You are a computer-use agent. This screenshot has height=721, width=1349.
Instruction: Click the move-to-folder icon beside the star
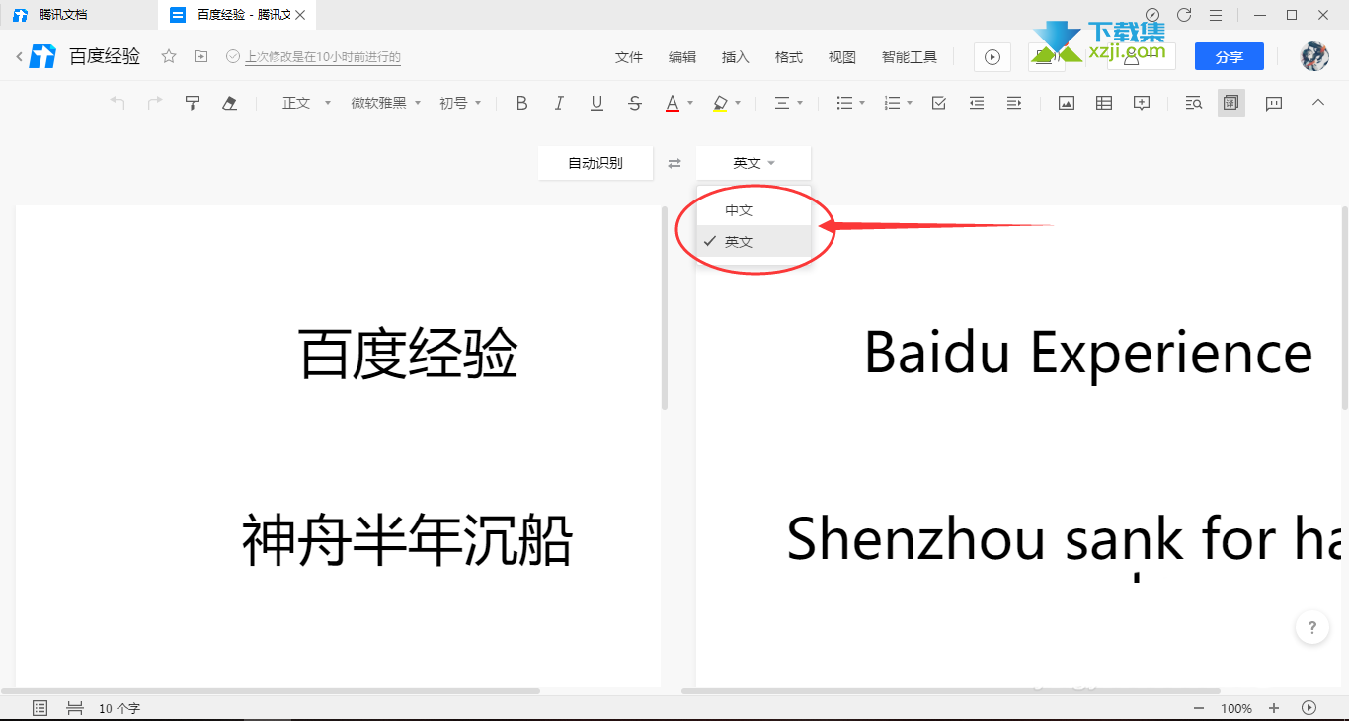pos(200,56)
